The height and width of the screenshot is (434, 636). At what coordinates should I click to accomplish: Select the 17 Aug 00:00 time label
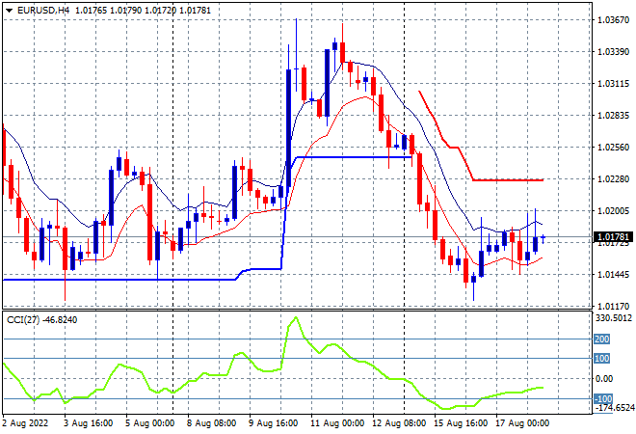pyautogui.click(x=522, y=423)
